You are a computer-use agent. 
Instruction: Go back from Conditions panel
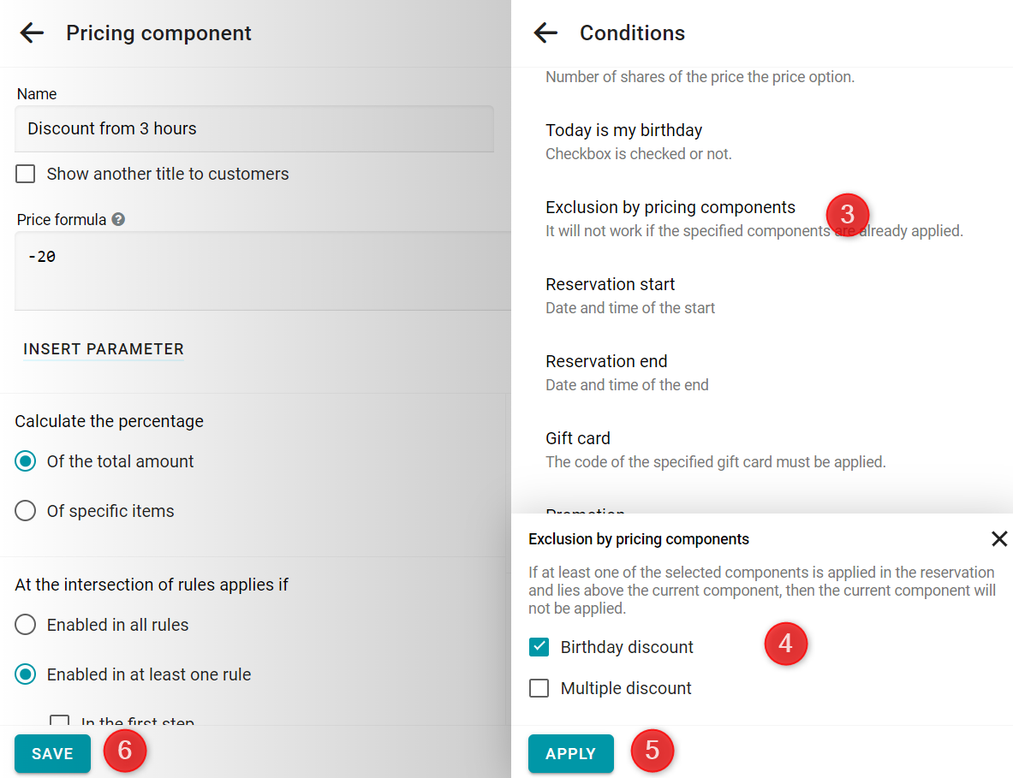(546, 33)
